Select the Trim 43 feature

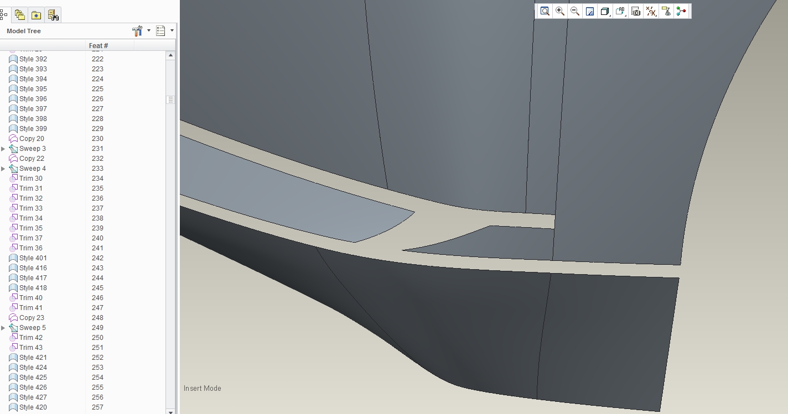click(31, 348)
